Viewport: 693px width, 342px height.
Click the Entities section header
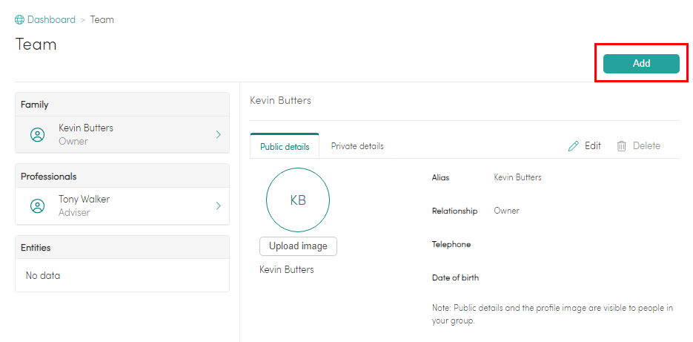coord(122,248)
